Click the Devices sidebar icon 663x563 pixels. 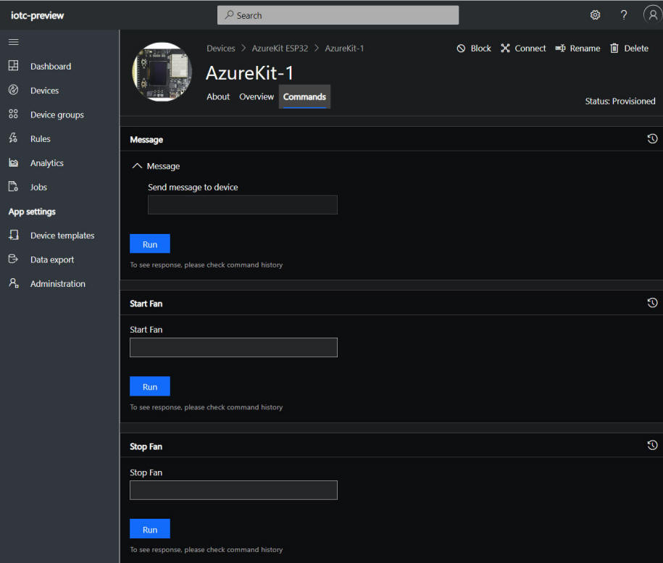click(14, 90)
